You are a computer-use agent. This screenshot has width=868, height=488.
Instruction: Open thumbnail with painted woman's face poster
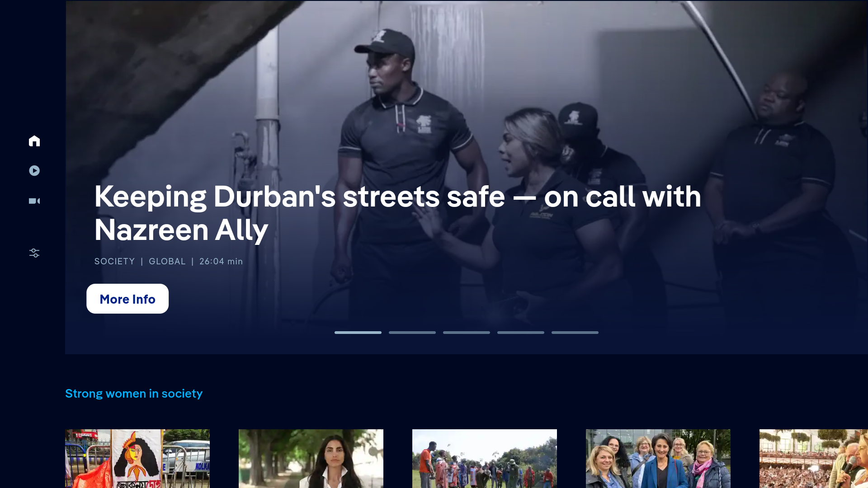click(137, 459)
